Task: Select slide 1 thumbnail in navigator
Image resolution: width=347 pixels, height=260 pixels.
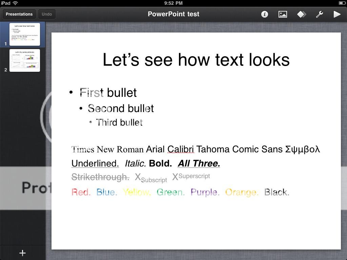Action: [x=25, y=34]
